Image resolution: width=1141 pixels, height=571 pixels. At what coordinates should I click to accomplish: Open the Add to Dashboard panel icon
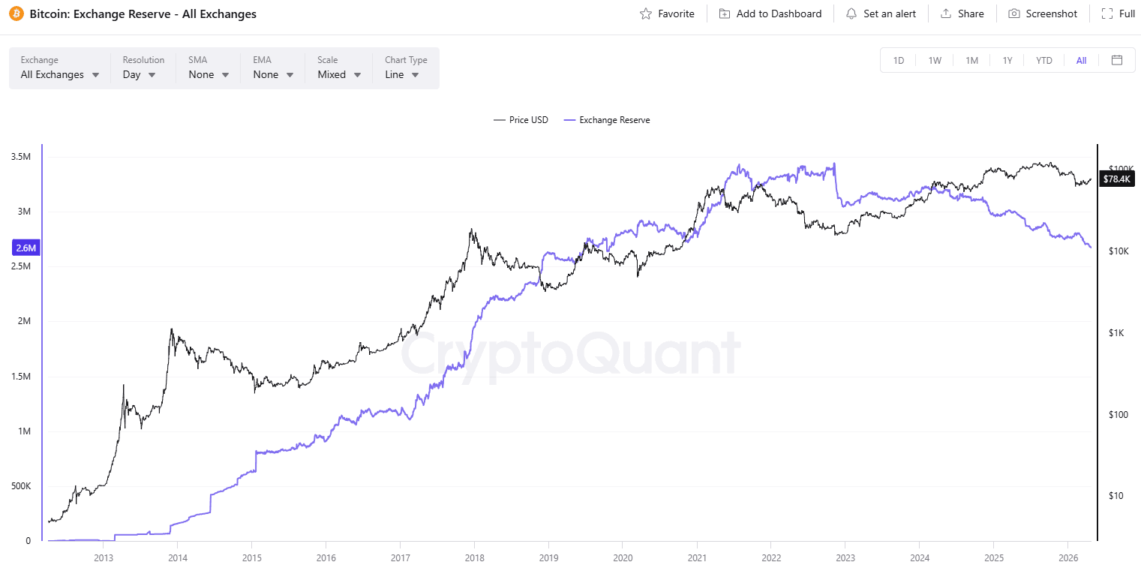coord(724,14)
